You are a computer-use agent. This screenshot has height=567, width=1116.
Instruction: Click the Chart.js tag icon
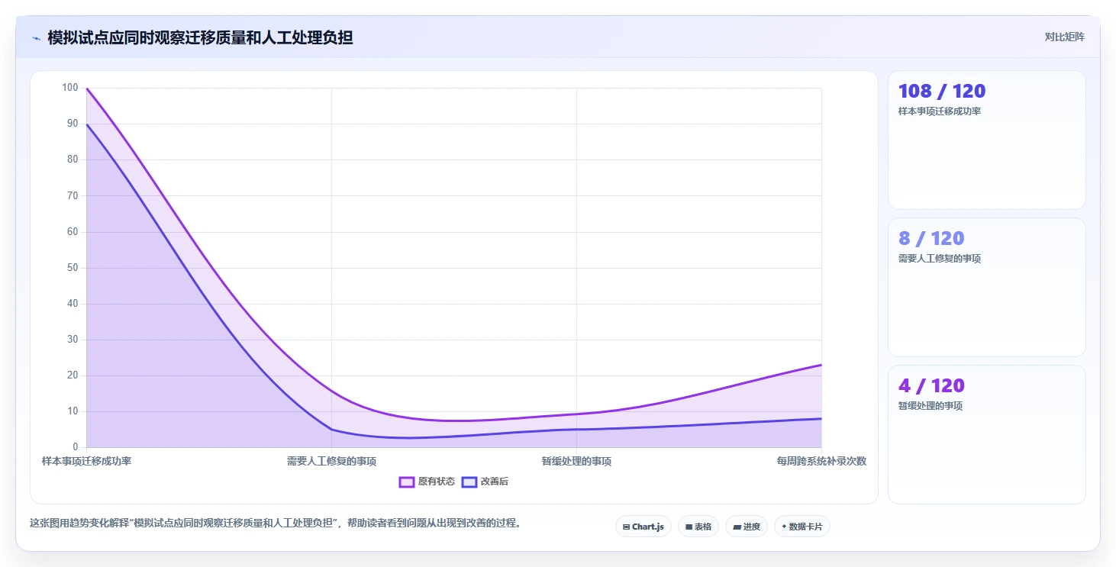point(627,527)
